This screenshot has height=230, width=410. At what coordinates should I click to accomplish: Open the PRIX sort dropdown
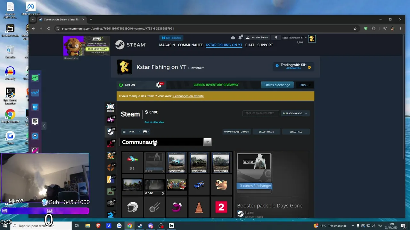[x=135, y=132]
